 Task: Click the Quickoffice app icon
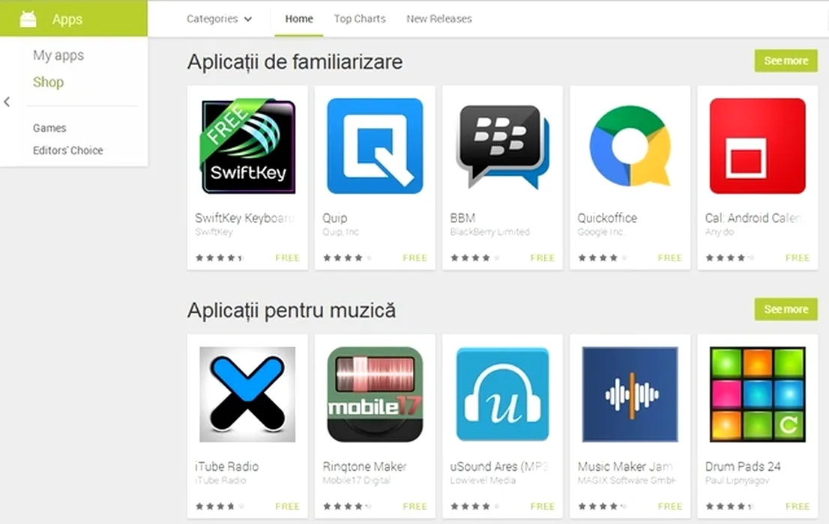tap(630, 146)
